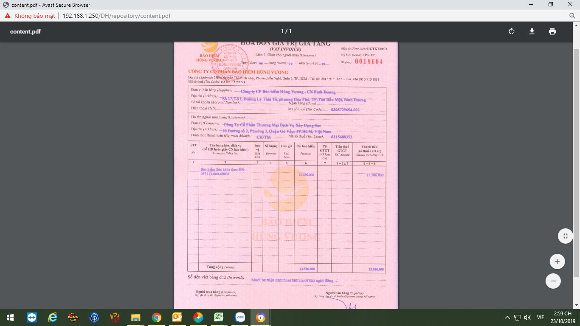Click 'Người mua hàng (Customer)' label
This screenshot has width=580, height=326.
click(216, 292)
